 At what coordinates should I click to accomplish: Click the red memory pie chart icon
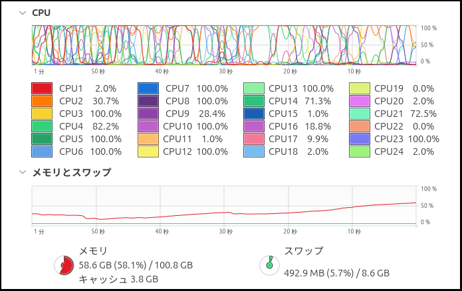tap(64, 264)
